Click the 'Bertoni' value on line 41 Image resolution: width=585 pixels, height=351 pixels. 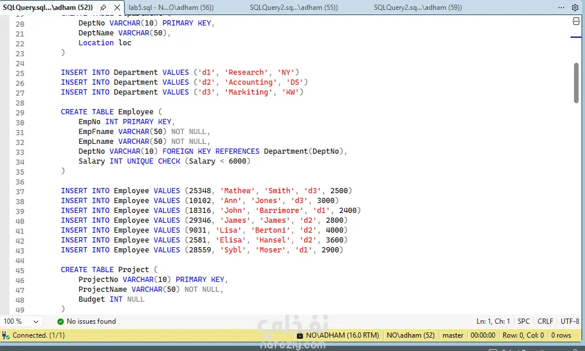[x=271, y=230]
